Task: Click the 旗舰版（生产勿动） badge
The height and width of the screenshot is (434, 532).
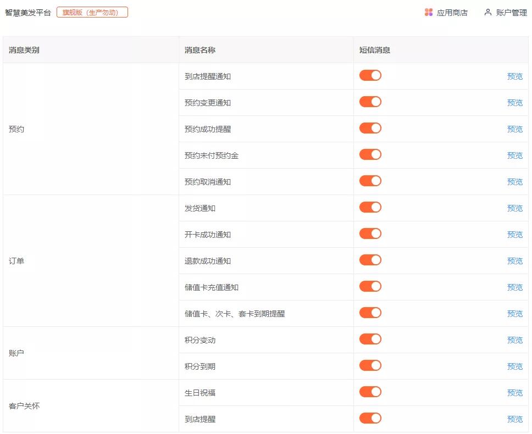Action: tap(92, 12)
